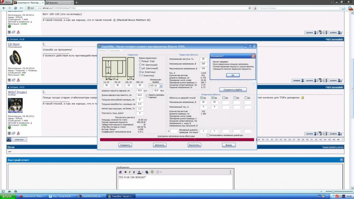Click the bookmark star in address bar
This screenshot has width=354, height=199.
pos(250,8)
